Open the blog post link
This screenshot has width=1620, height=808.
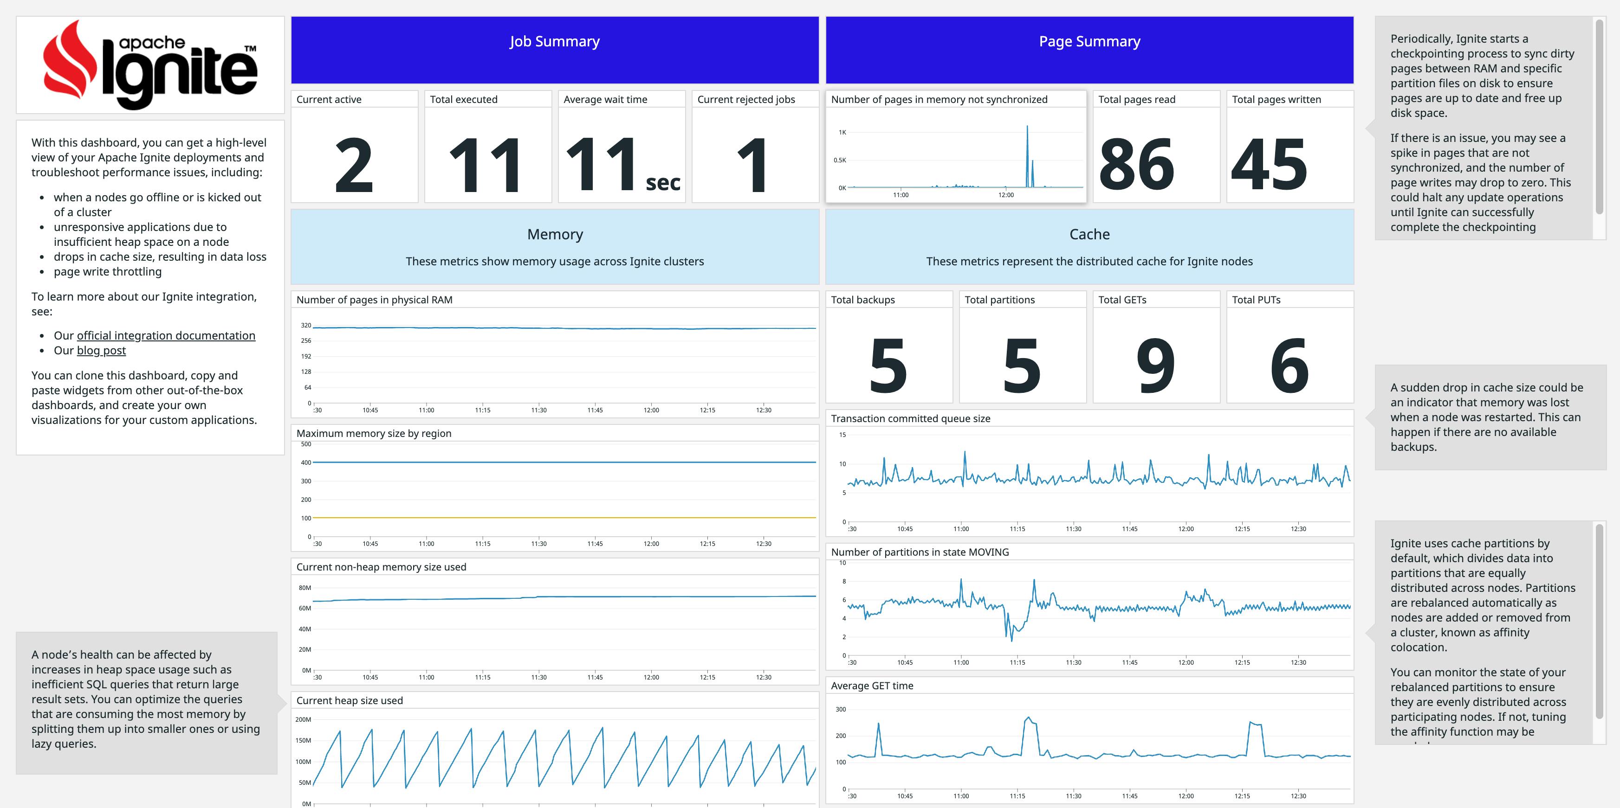[x=101, y=350]
